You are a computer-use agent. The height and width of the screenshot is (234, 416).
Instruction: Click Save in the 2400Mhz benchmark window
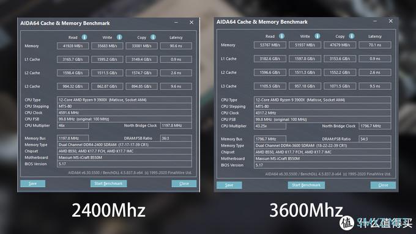coord(32,183)
